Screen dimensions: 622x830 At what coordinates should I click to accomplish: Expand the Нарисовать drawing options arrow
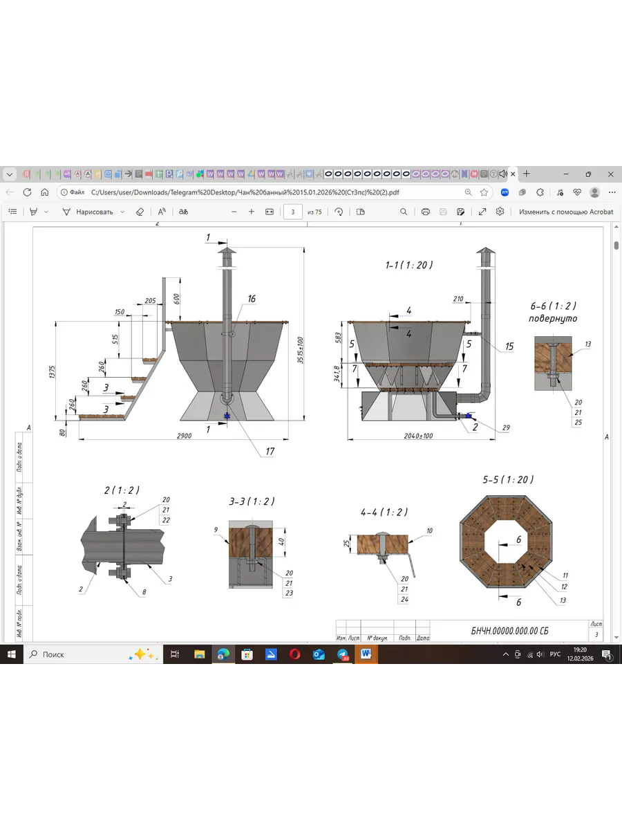click(123, 212)
